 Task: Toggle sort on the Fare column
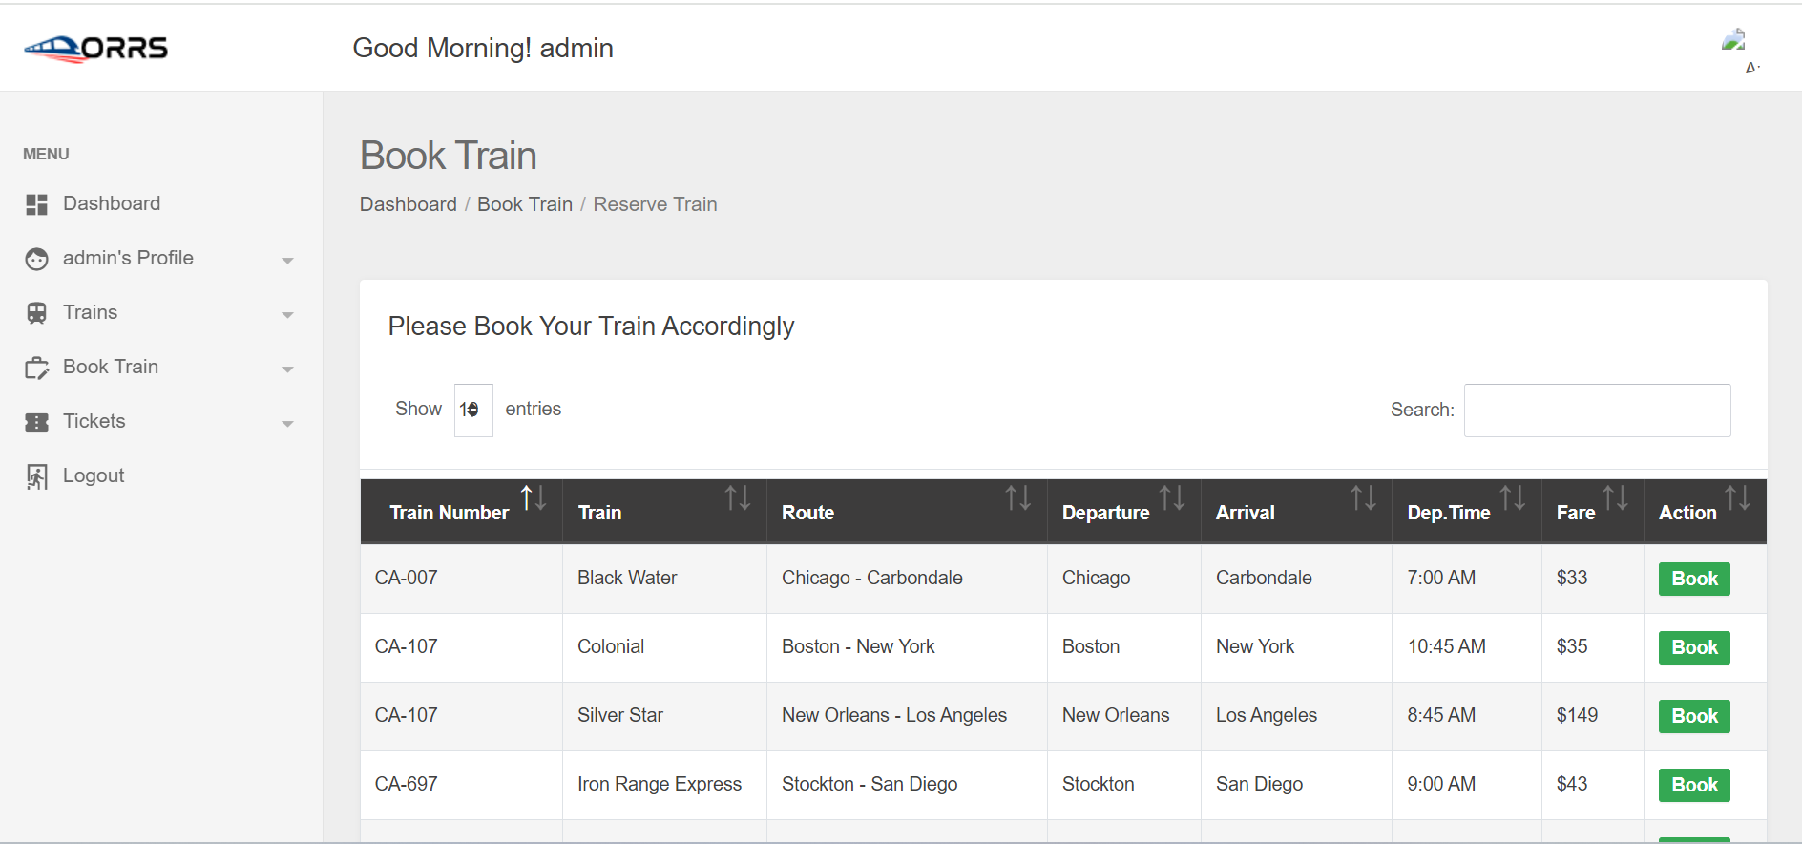click(x=1615, y=497)
